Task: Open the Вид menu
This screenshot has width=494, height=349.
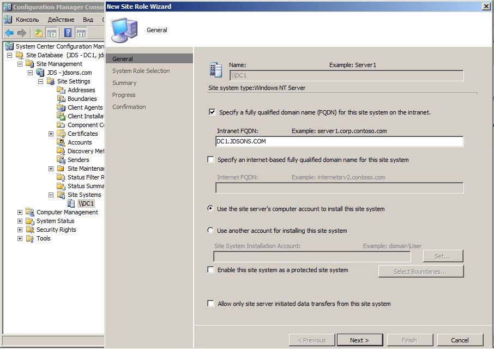Action: pos(88,20)
